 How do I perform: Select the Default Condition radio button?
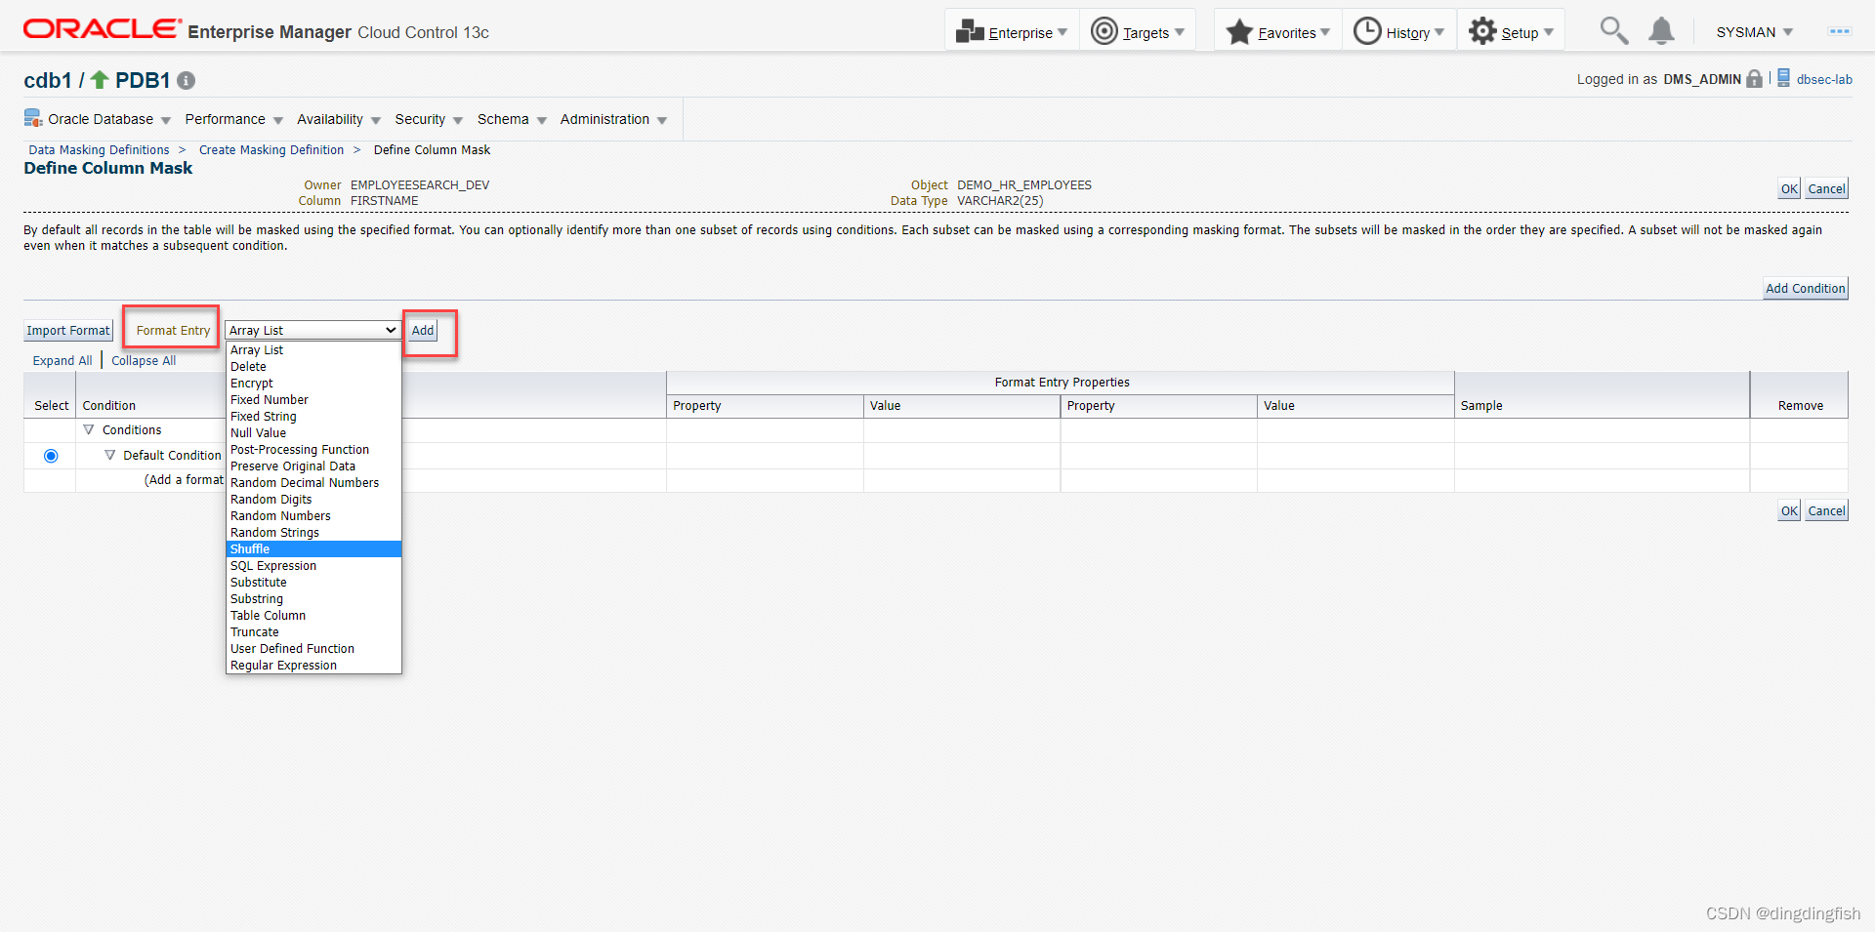tap(51, 456)
